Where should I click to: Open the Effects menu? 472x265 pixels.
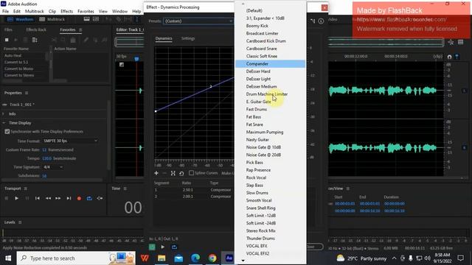[66, 11]
